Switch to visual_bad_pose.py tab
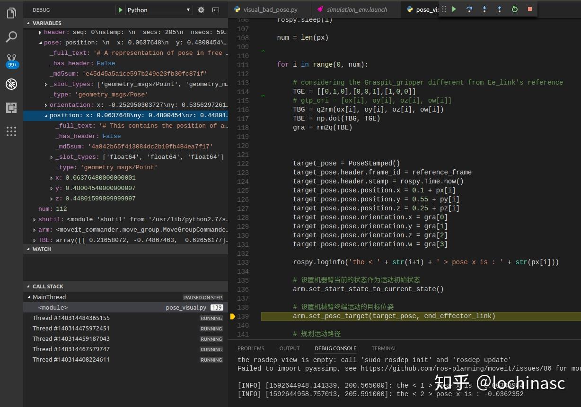The height and width of the screenshot is (407, 581). coord(271,9)
